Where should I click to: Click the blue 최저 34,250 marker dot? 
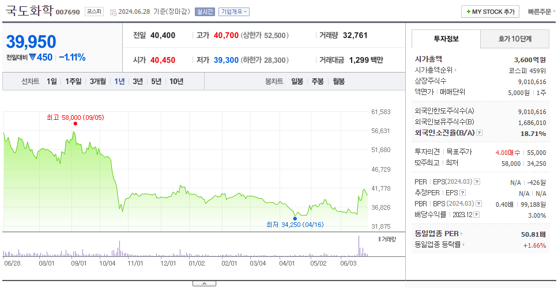click(295, 218)
